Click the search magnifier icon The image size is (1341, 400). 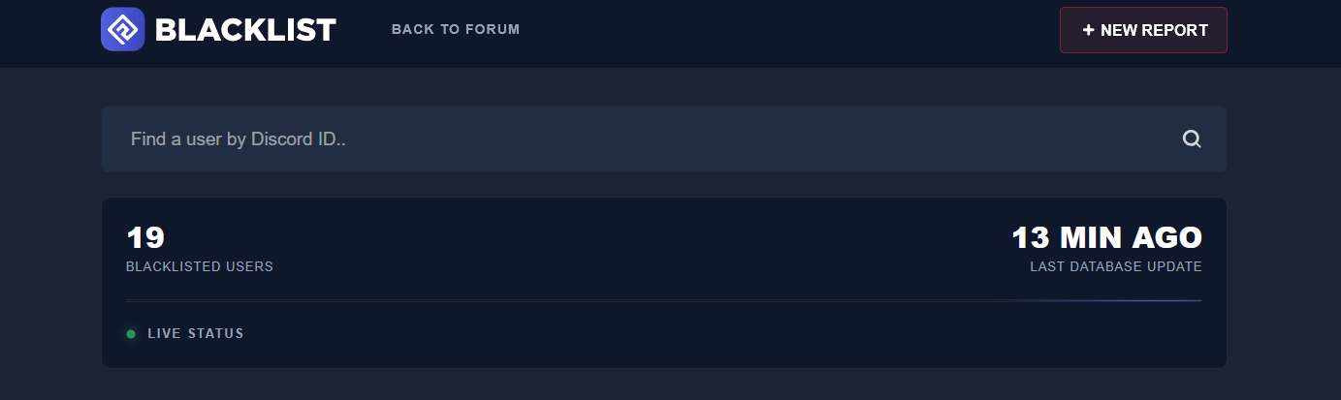pyautogui.click(x=1192, y=139)
